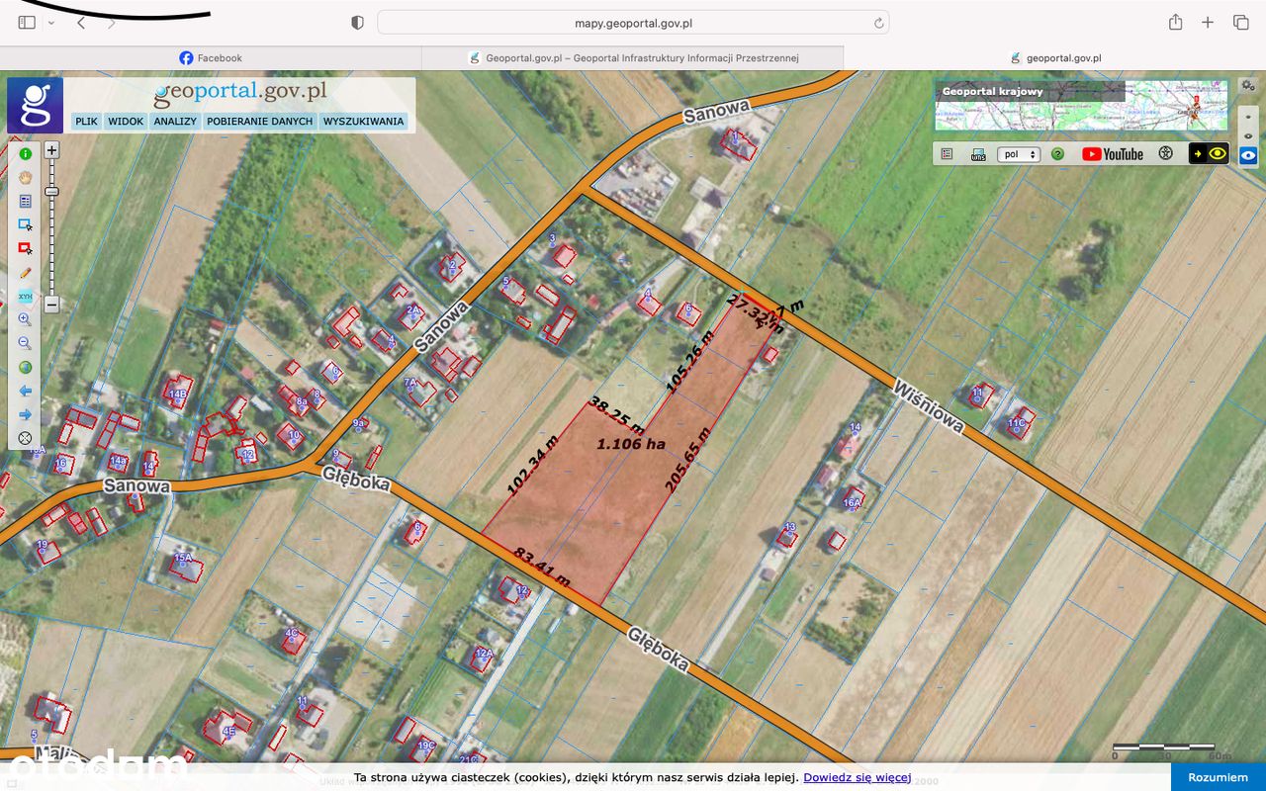
Task: Accept cookies with Rozumiem button
Action: (1218, 777)
